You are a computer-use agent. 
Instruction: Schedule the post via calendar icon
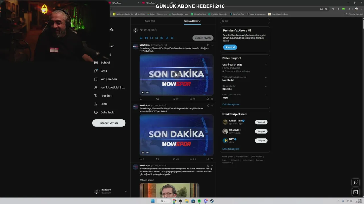pyautogui.click(x=167, y=38)
